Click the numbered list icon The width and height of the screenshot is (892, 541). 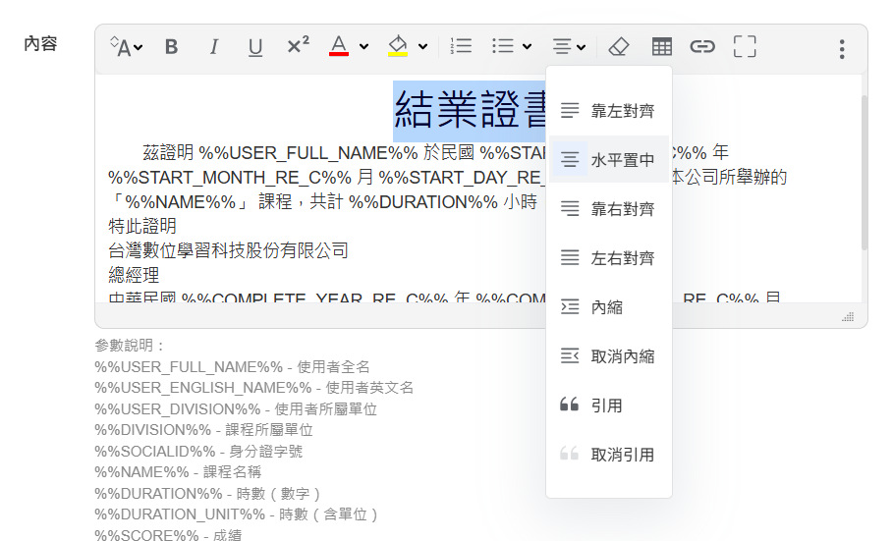click(x=461, y=46)
